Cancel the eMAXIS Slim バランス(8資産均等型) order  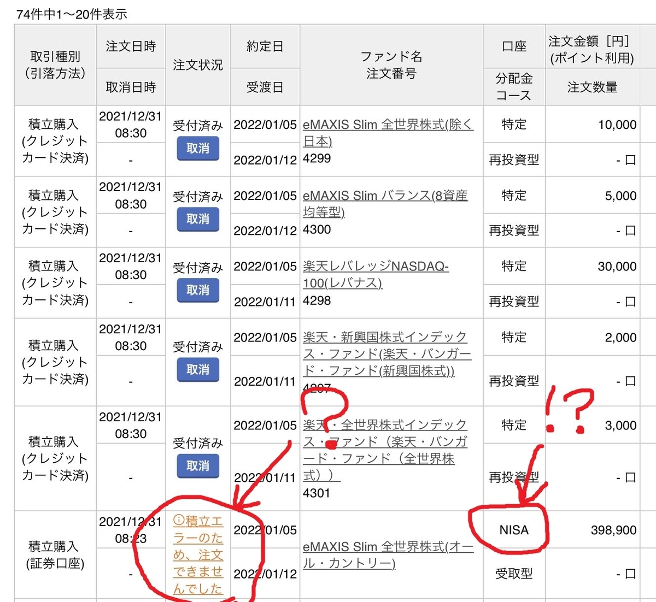[x=198, y=219]
